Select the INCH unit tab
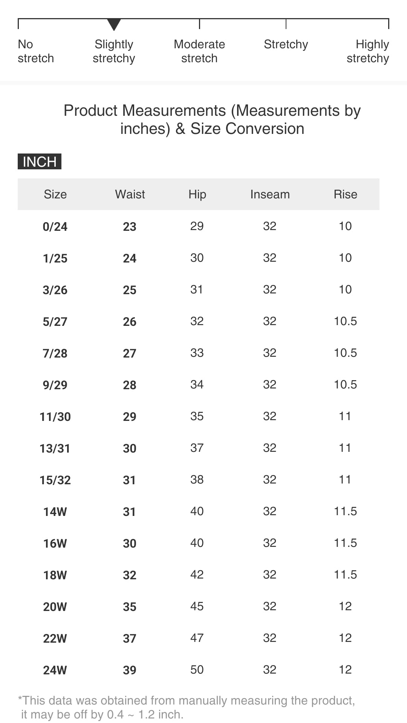 click(x=40, y=161)
